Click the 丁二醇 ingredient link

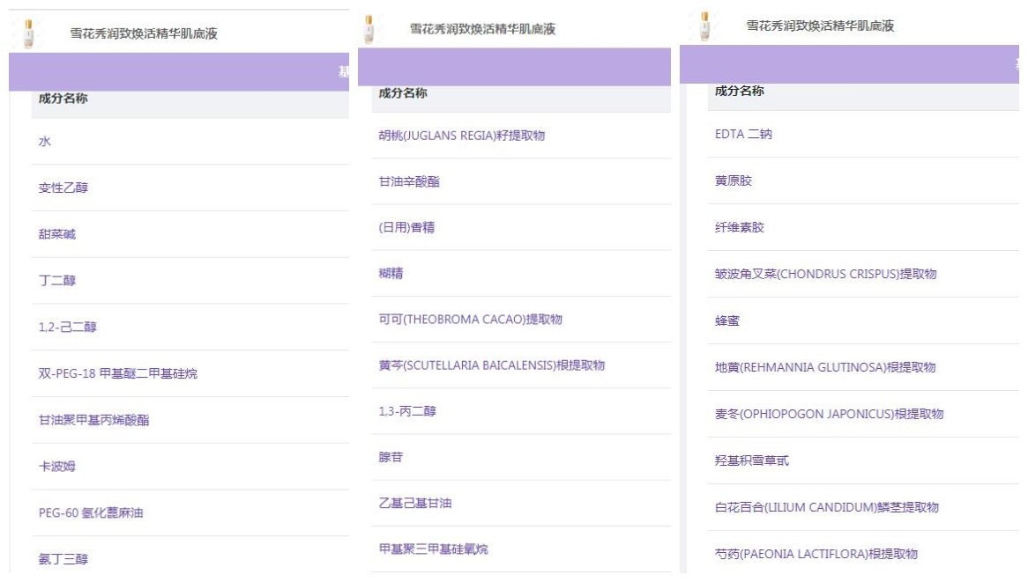[57, 281]
